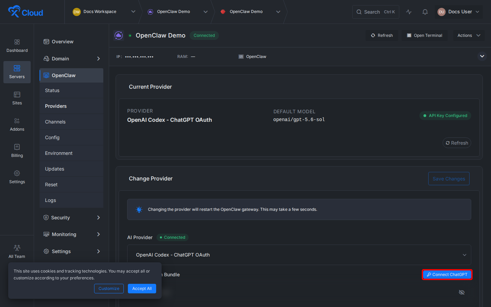Click the DW workspace avatar
Viewport: 491px width, 307px height.
[77, 12]
